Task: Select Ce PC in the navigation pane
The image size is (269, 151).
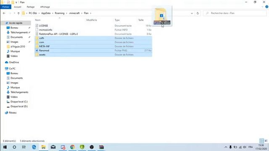Action: click(12, 68)
